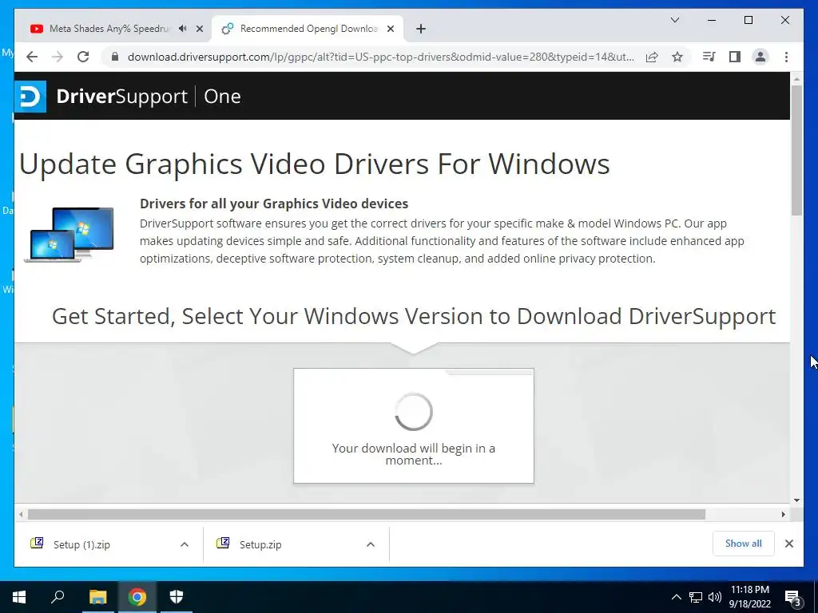
Task: Open File Explorer from taskbar
Action: click(97, 597)
